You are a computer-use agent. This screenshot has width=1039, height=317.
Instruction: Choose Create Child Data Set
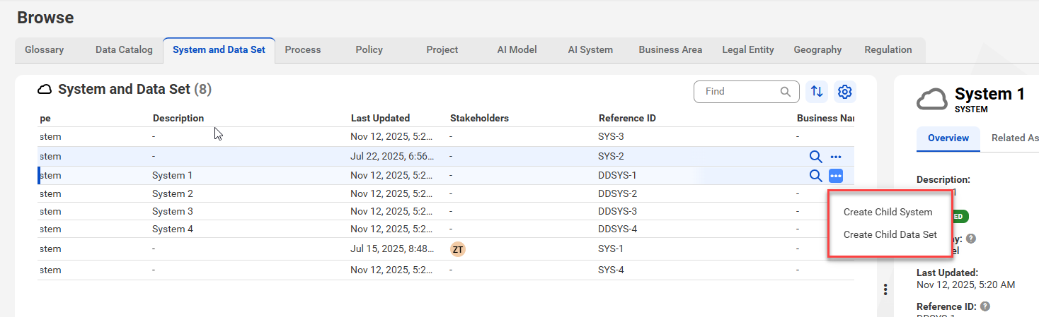(890, 234)
